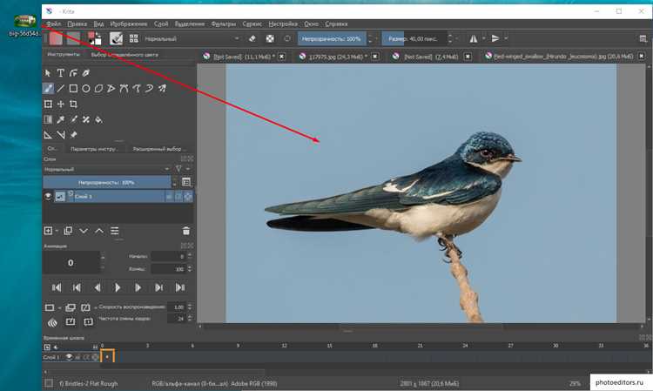Duplicate the current layer
The width and height of the screenshot is (653, 391).
(68, 231)
